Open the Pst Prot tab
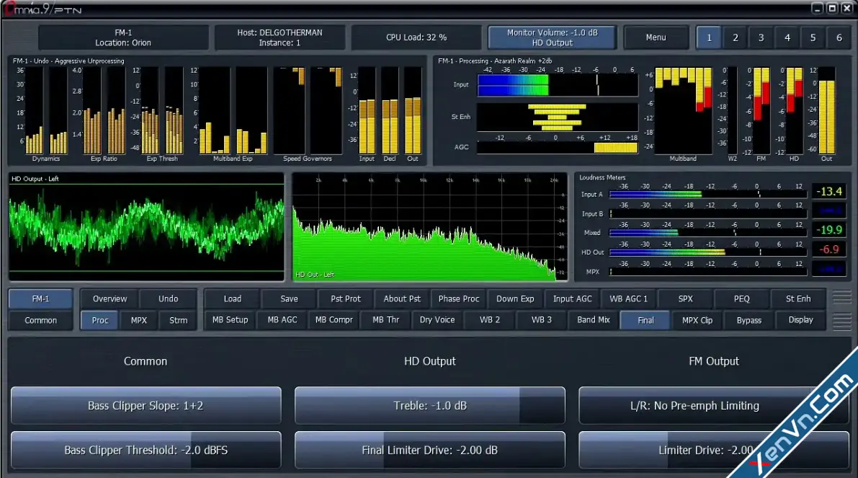The width and height of the screenshot is (858, 478). point(345,298)
